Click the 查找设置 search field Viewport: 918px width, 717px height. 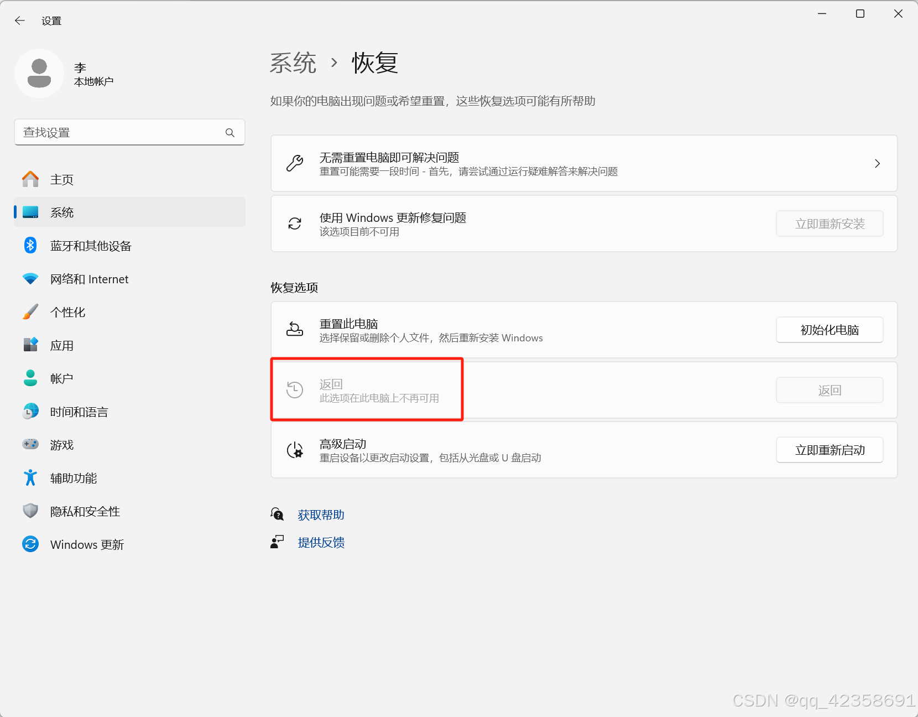point(129,132)
